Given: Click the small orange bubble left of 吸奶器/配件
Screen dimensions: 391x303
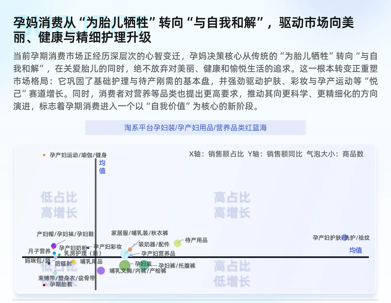Looking at the screenshot, I should click(x=130, y=249).
